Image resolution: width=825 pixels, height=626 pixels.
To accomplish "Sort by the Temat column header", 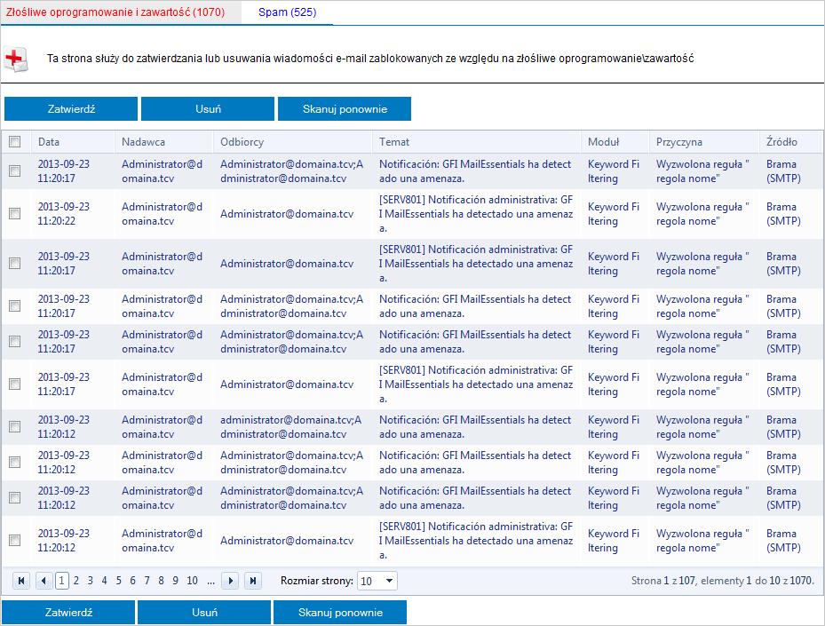I will 394,142.
